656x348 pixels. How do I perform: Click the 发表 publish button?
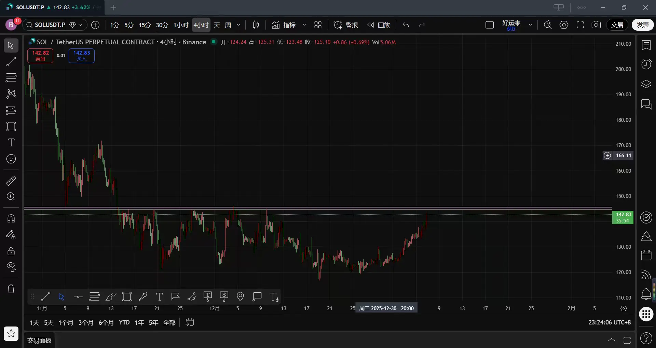(x=643, y=25)
